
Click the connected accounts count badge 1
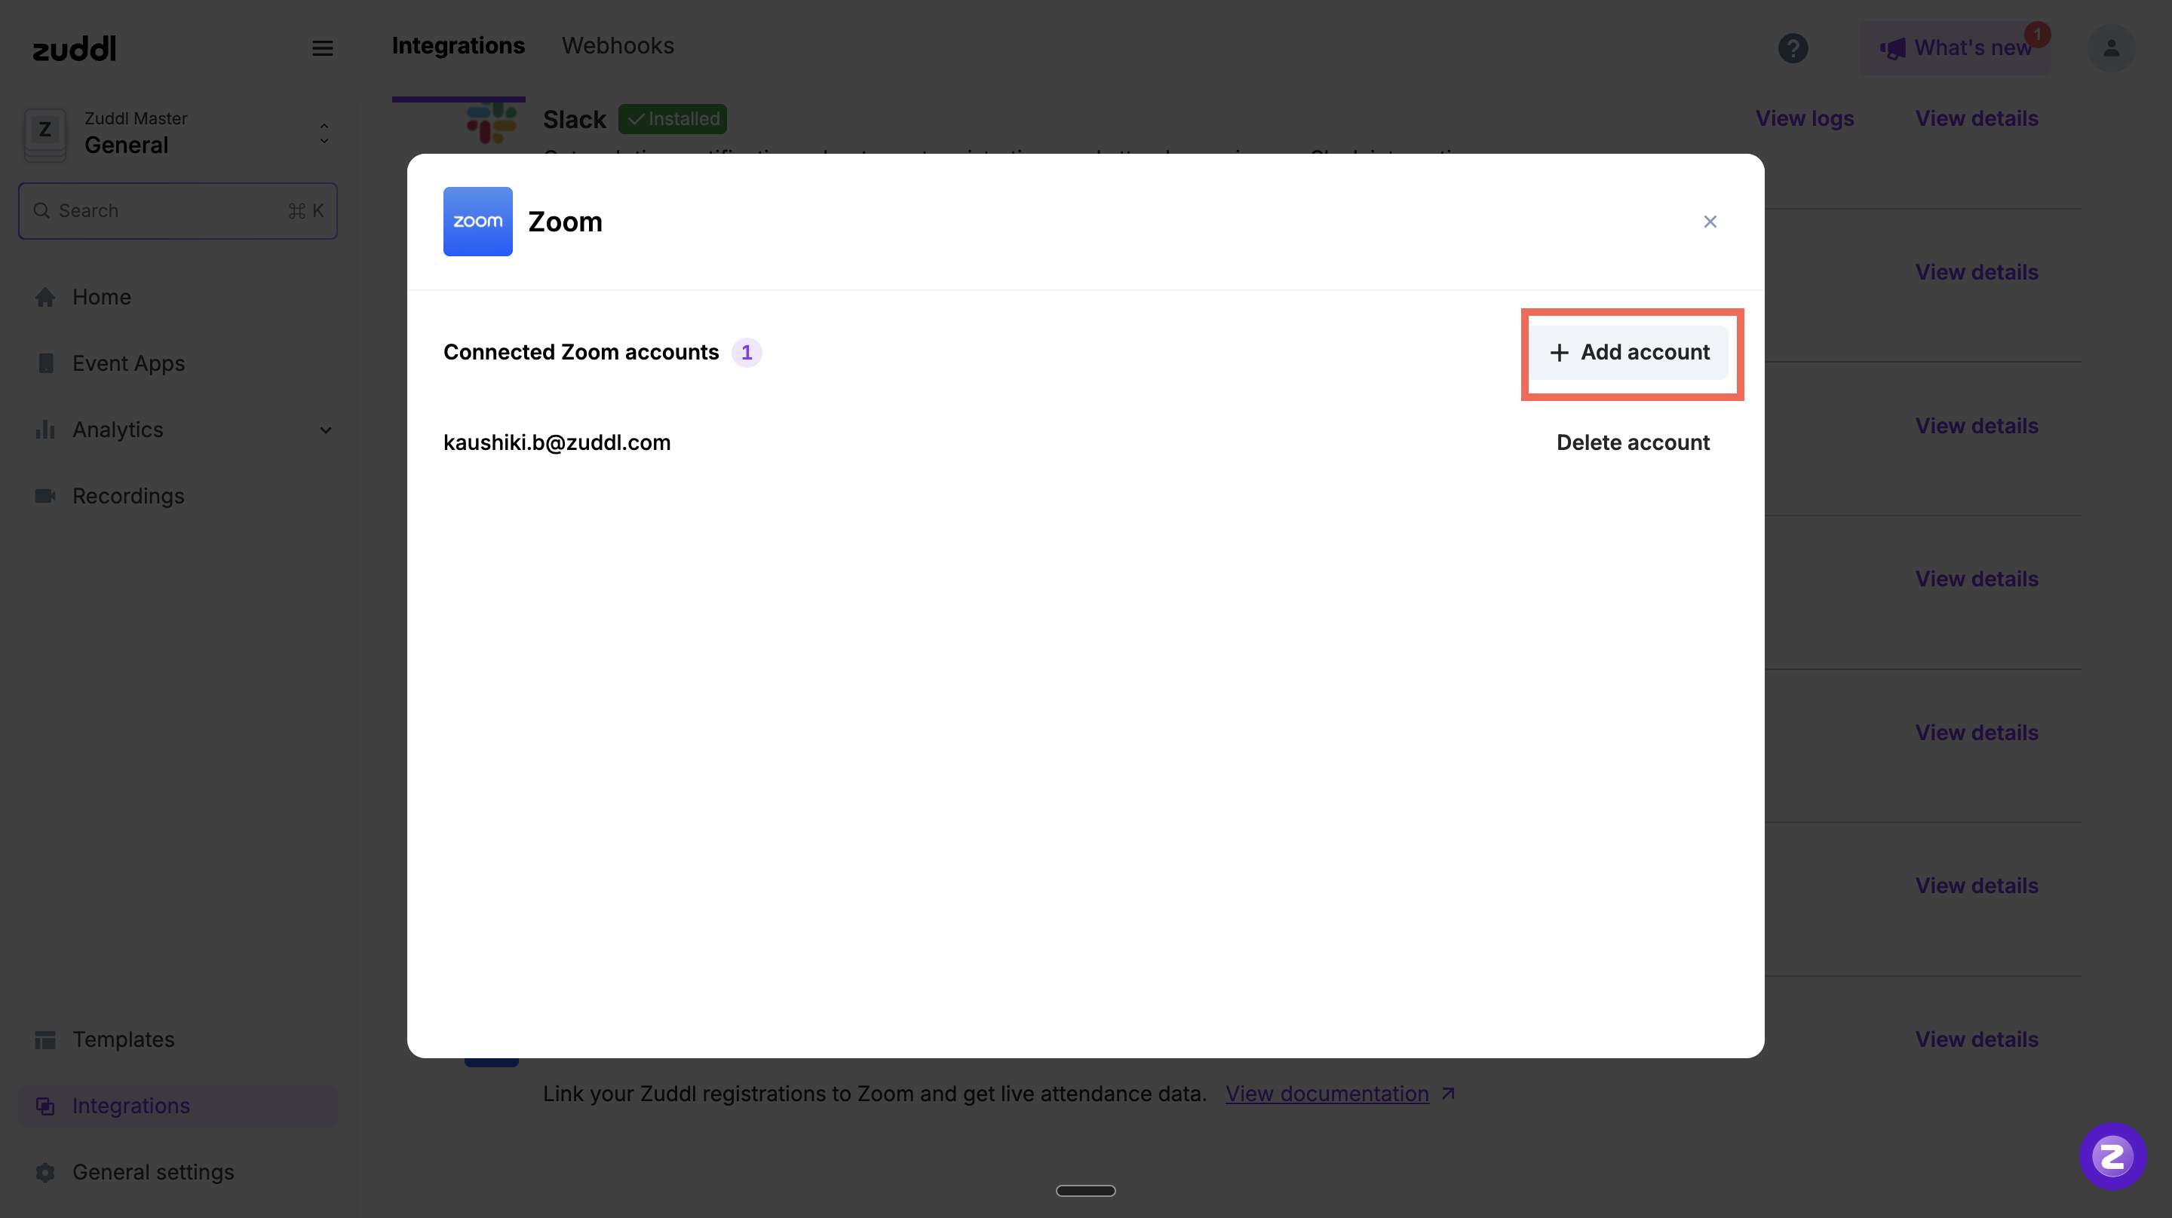[x=746, y=352]
